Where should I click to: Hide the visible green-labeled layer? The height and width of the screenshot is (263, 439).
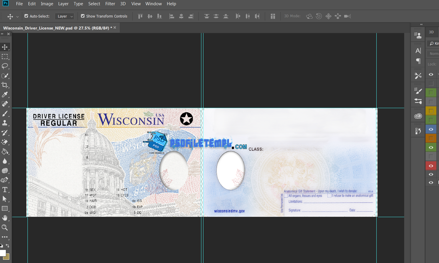pyautogui.click(x=431, y=148)
